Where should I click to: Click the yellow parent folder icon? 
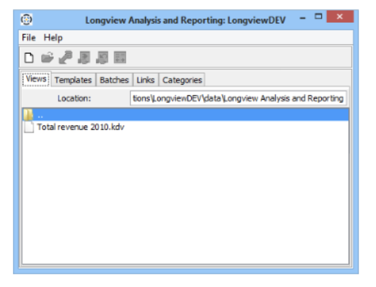pos(29,115)
